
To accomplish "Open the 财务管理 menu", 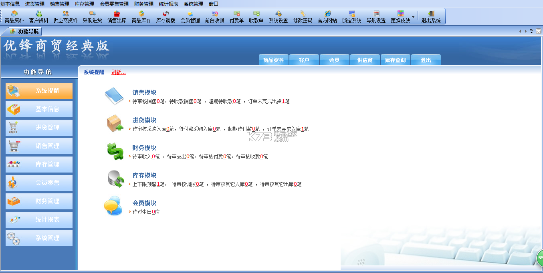I will [x=143, y=4].
